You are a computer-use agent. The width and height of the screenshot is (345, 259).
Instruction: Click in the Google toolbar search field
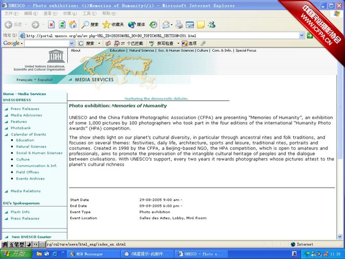[47, 43]
